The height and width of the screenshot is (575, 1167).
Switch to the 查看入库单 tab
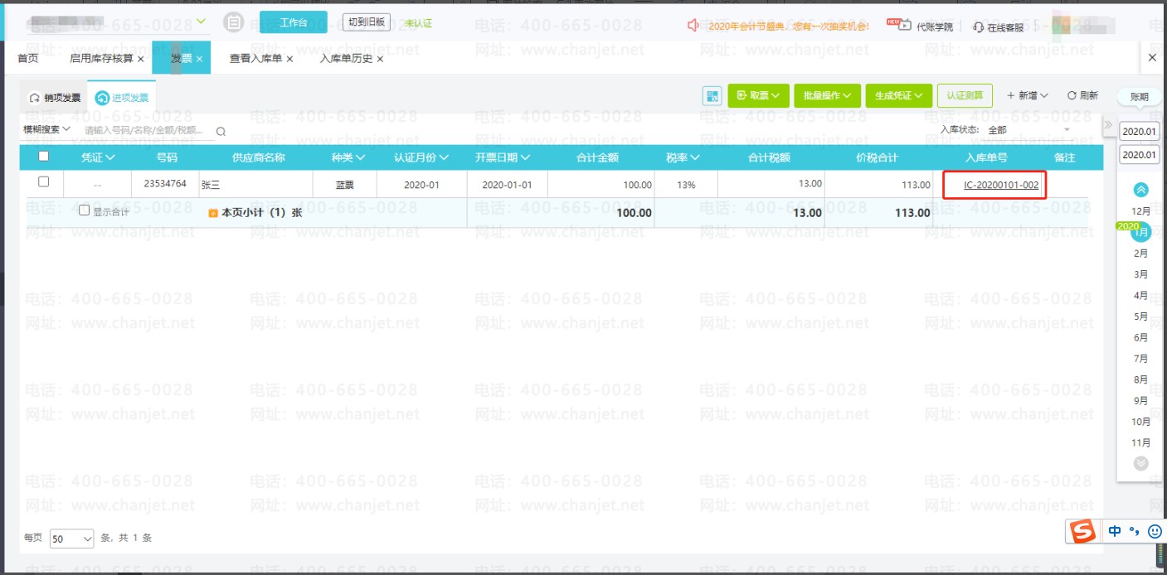click(x=255, y=59)
